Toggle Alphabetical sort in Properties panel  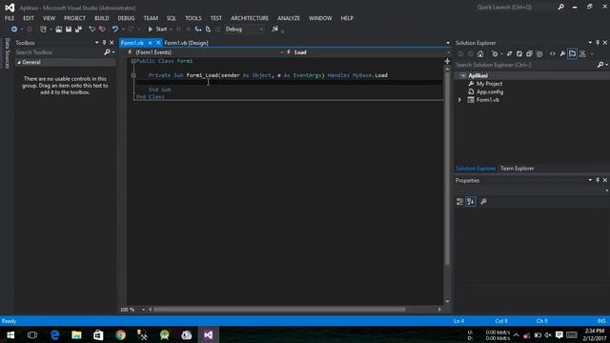(x=471, y=201)
